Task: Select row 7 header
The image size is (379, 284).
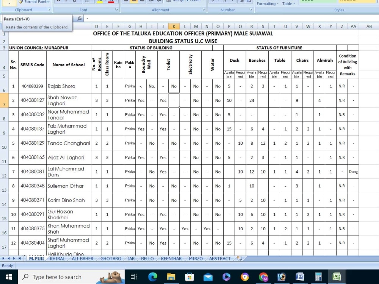Action: (4, 100)
